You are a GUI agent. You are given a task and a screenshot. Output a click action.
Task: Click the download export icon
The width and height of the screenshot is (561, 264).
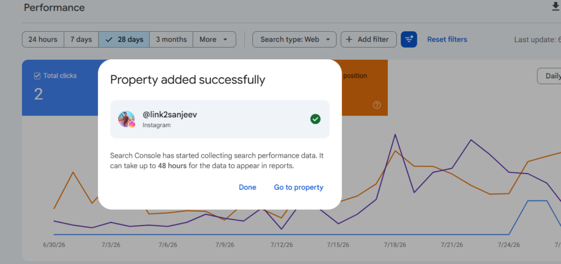click(556, 7)
